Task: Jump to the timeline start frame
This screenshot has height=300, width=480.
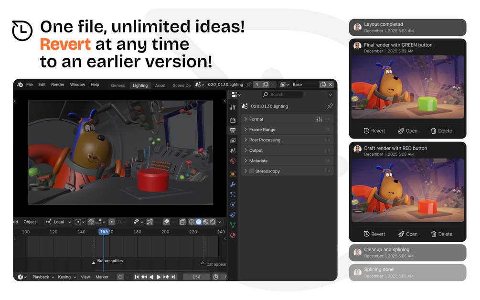Action: [137, 277]
